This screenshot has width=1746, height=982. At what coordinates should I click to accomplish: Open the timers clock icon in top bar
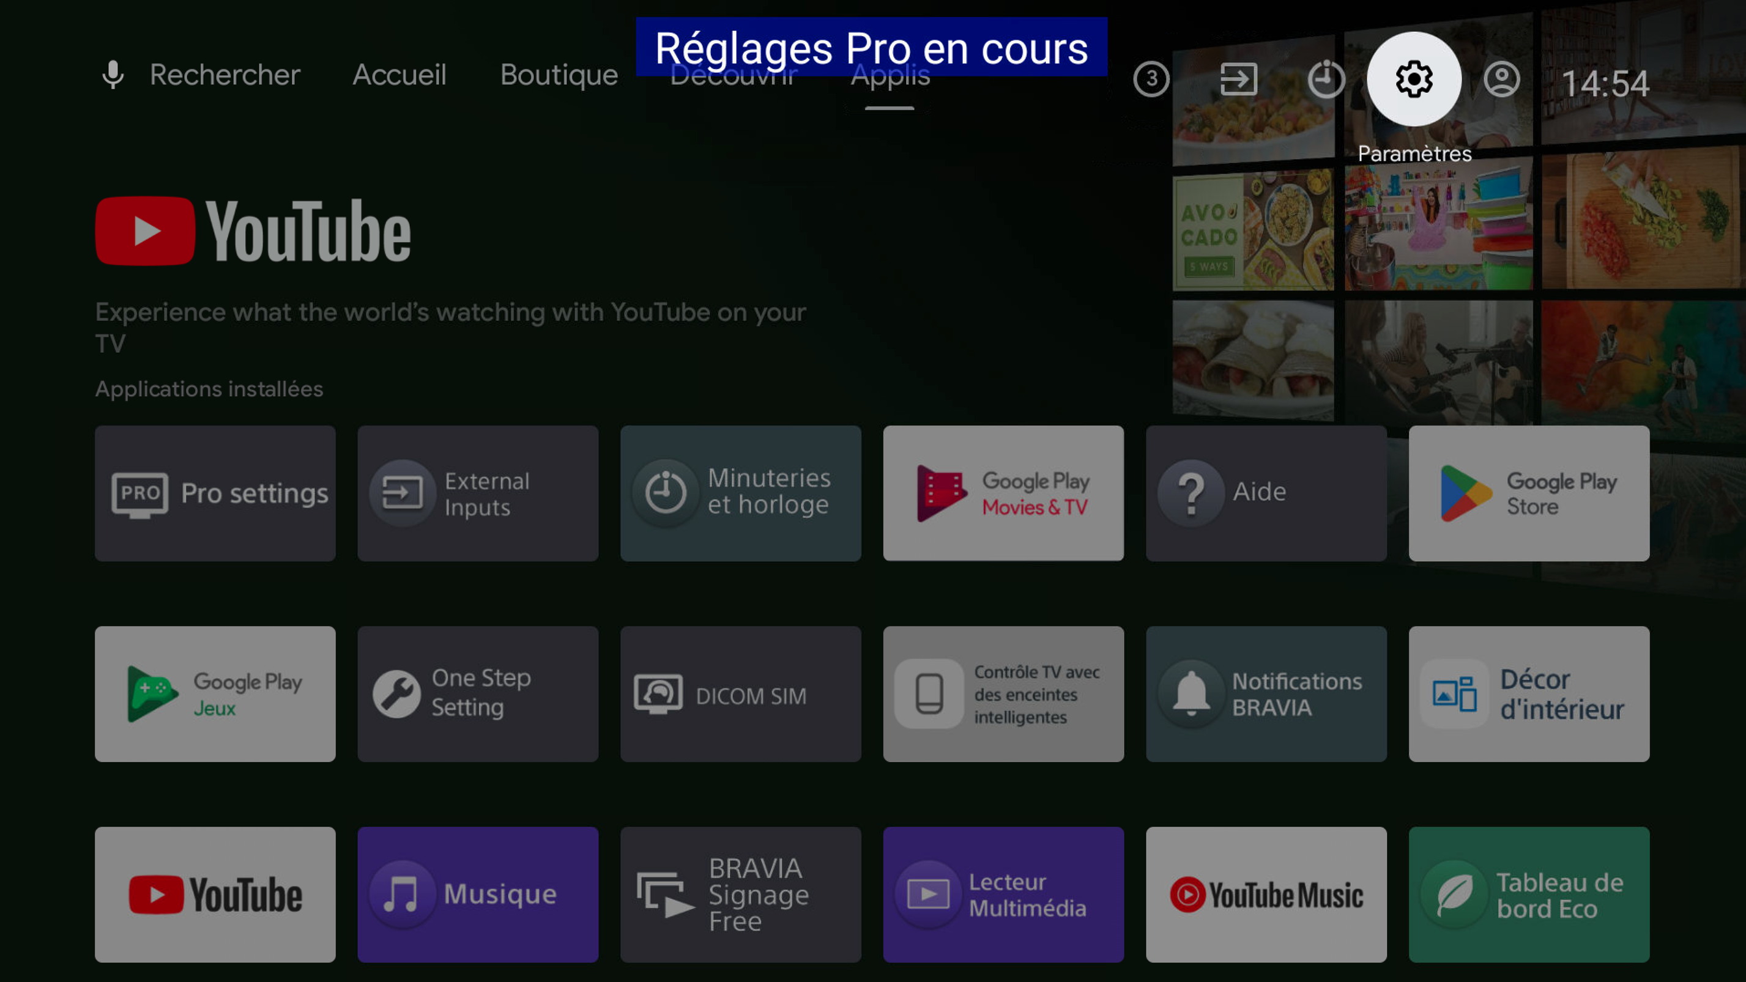pyautogui.click(x=1326, y=79)
